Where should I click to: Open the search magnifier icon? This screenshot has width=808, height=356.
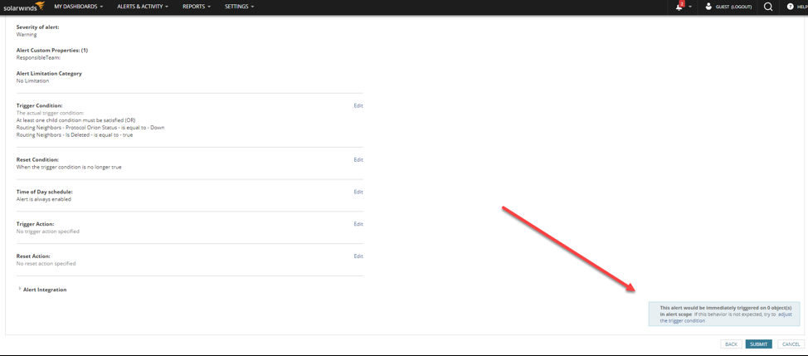pyautogui.click(x=768, y=7)
